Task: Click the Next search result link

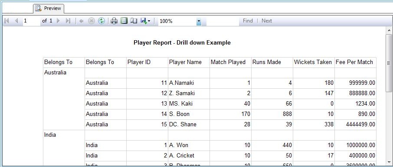Action: 267,21
